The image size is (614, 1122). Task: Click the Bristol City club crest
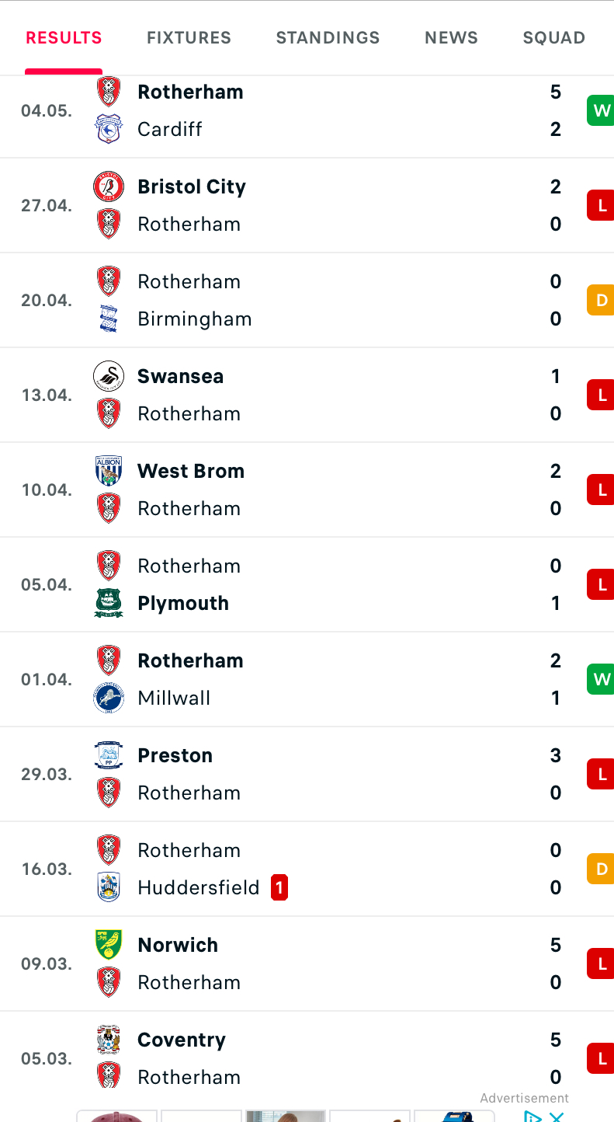coord(109,186)
